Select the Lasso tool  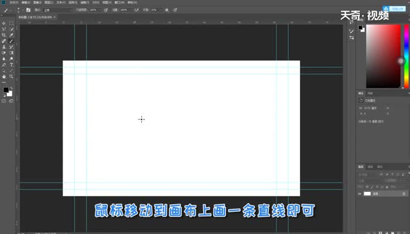[4, 29]
